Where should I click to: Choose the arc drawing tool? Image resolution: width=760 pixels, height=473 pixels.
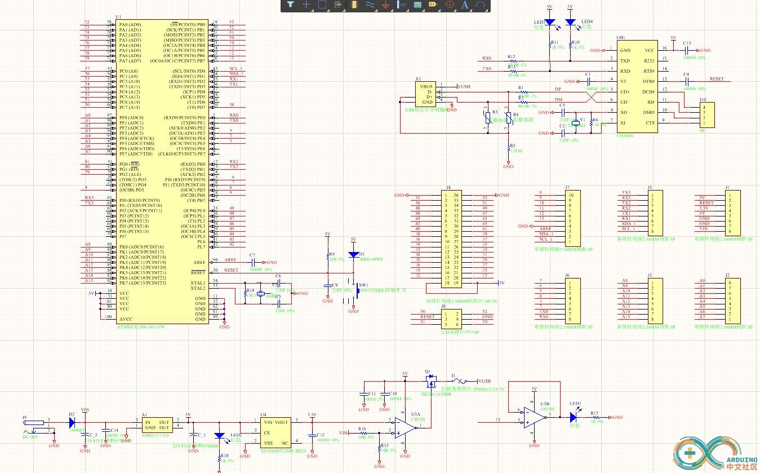(481, 5)
